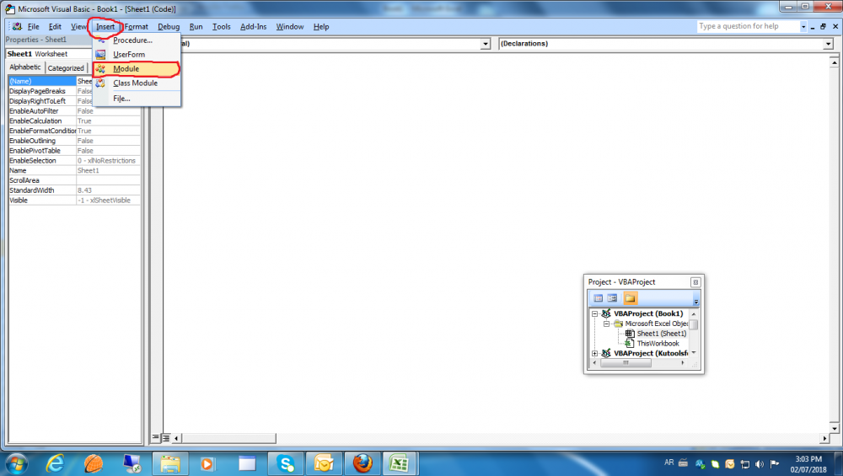Click View Object icon in Project panel
This screenshot has width=843, height=476.
coord(612,298)
